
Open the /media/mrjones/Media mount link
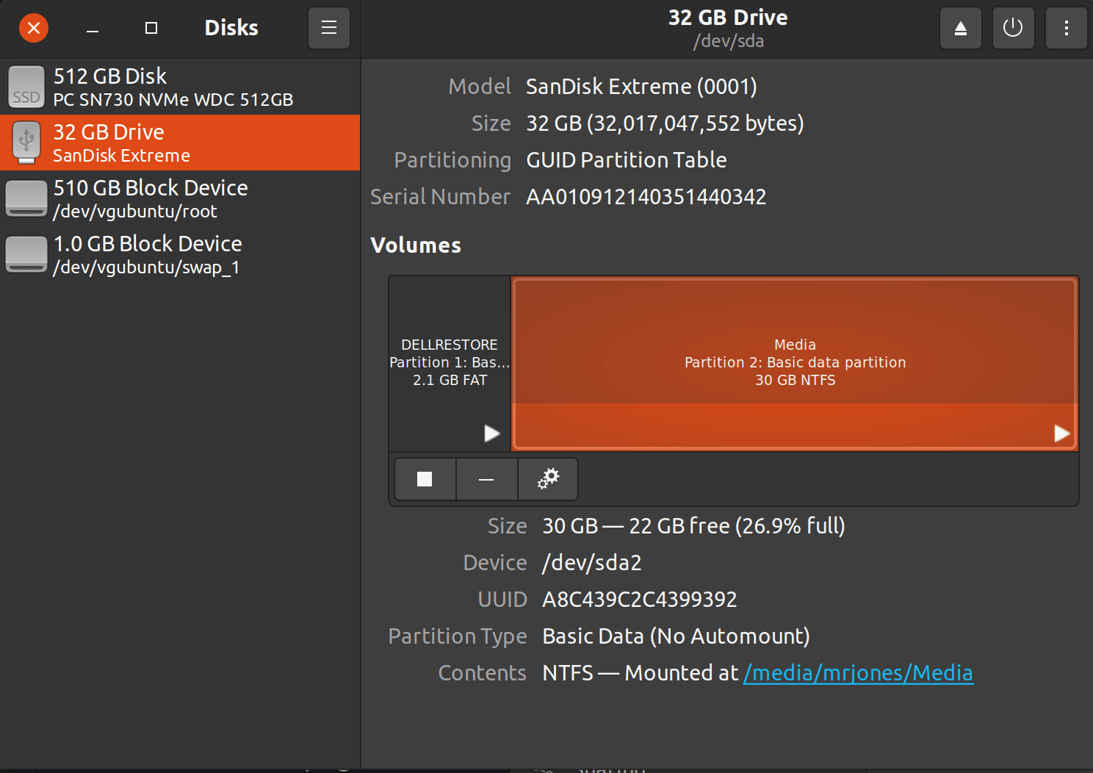tap(858, 673)
